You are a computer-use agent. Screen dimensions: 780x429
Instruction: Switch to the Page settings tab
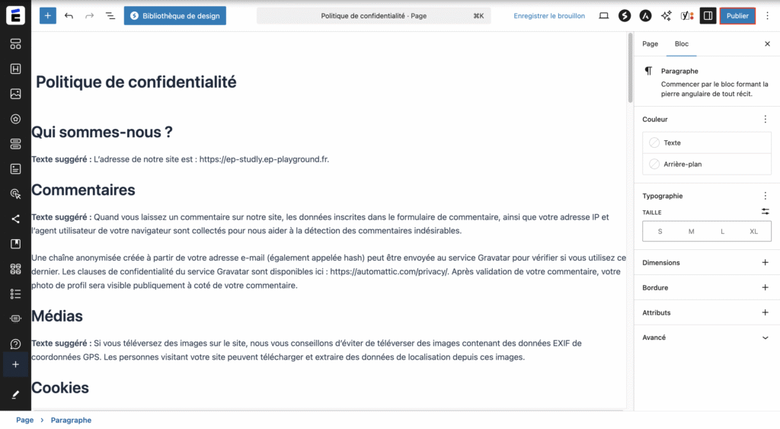point(651,43)
